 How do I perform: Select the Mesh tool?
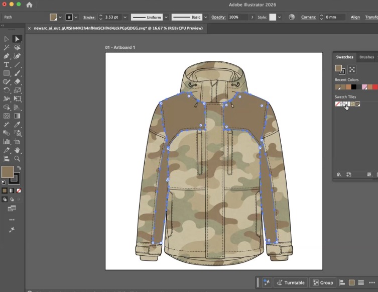(7, 116)
